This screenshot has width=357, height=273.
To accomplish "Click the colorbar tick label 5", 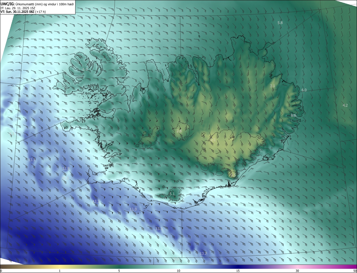I will tap(119, 271).
